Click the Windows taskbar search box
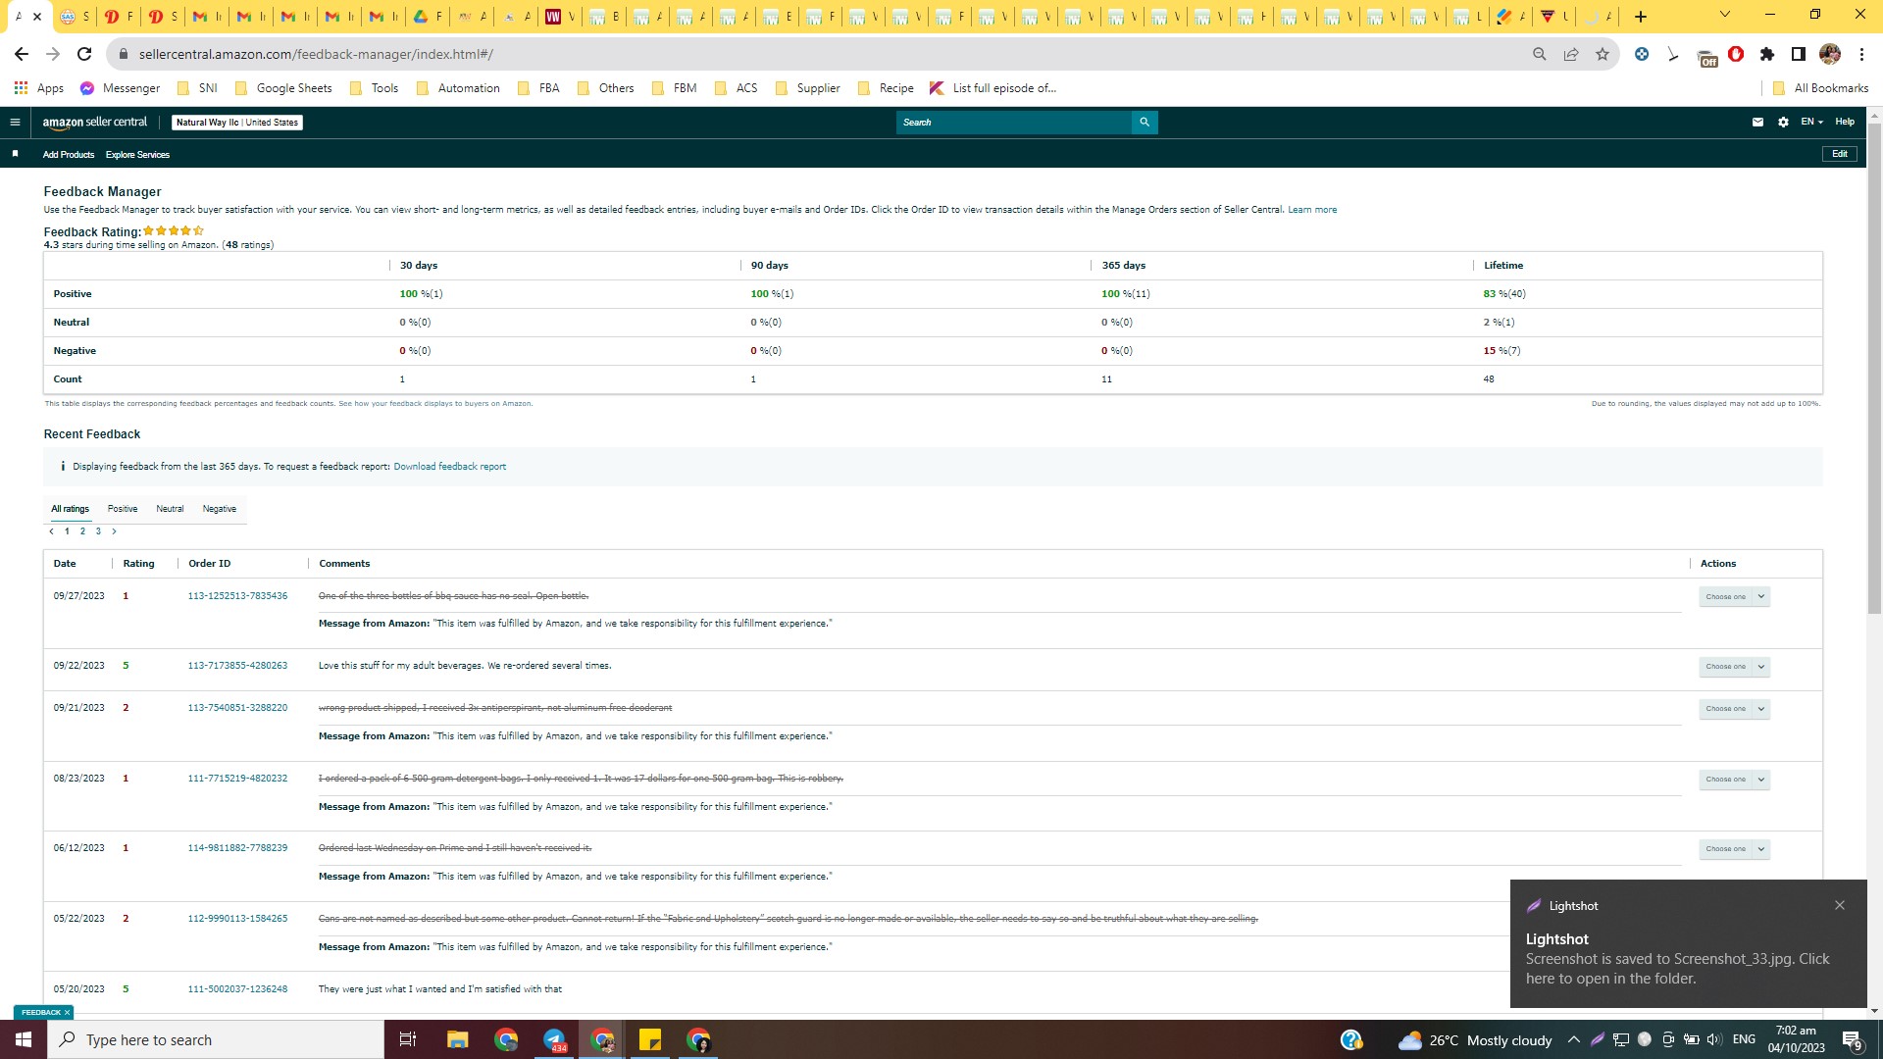 [216, 1039]
